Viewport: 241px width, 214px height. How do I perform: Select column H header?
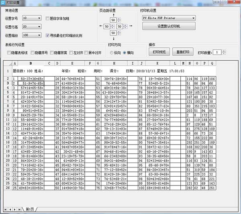click(114, 63)
